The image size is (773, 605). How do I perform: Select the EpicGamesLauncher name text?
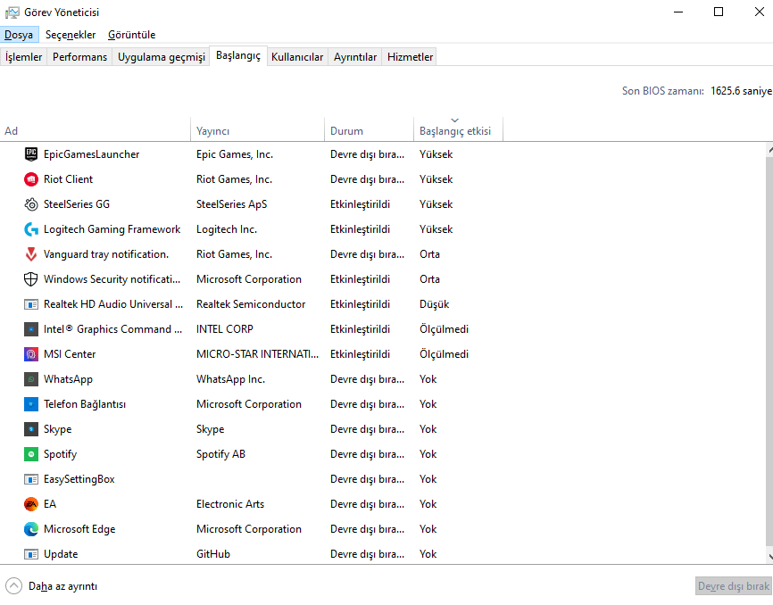92,154
